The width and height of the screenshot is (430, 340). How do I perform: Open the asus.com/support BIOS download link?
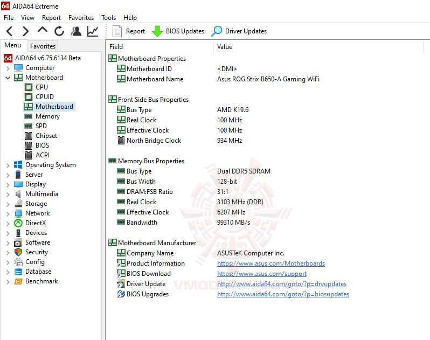coord(262,274)
